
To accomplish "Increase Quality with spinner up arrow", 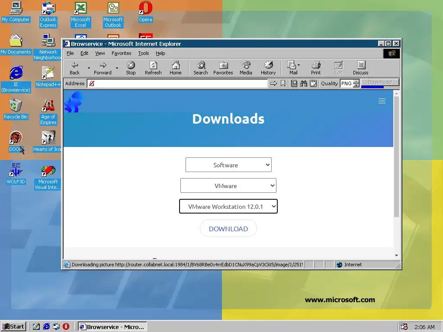I will click(x=356, y=82).
